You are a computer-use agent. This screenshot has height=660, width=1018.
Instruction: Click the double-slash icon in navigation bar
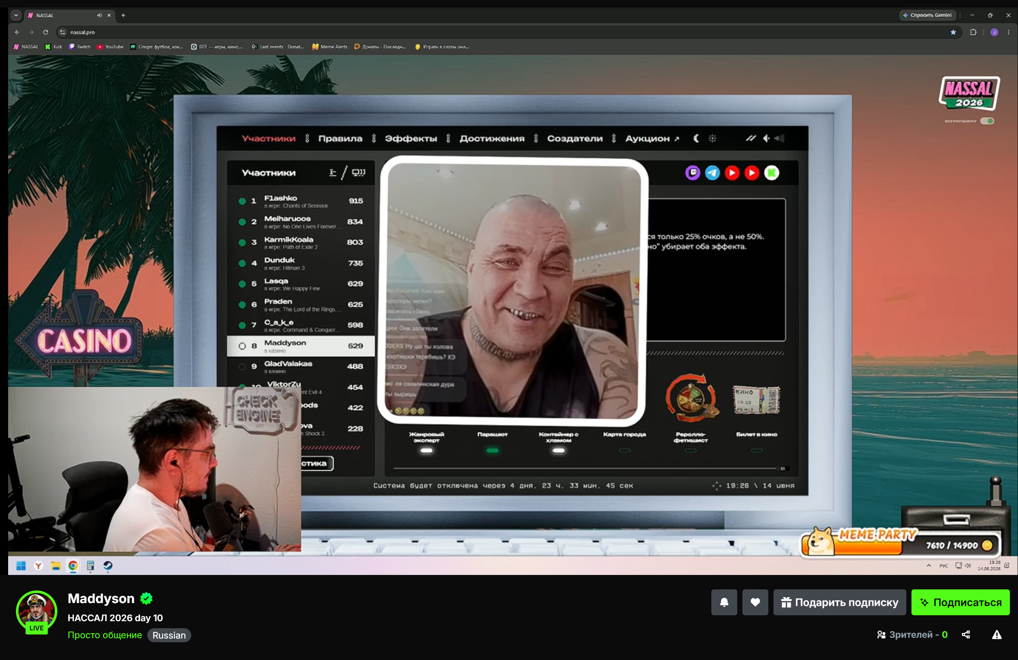click(x=751, y=138)
